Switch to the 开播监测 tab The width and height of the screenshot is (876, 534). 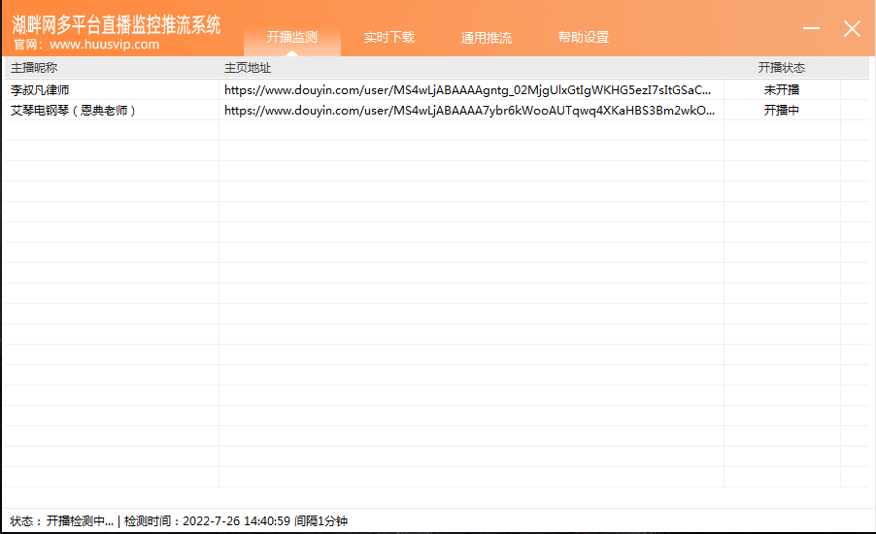[291, 38]
